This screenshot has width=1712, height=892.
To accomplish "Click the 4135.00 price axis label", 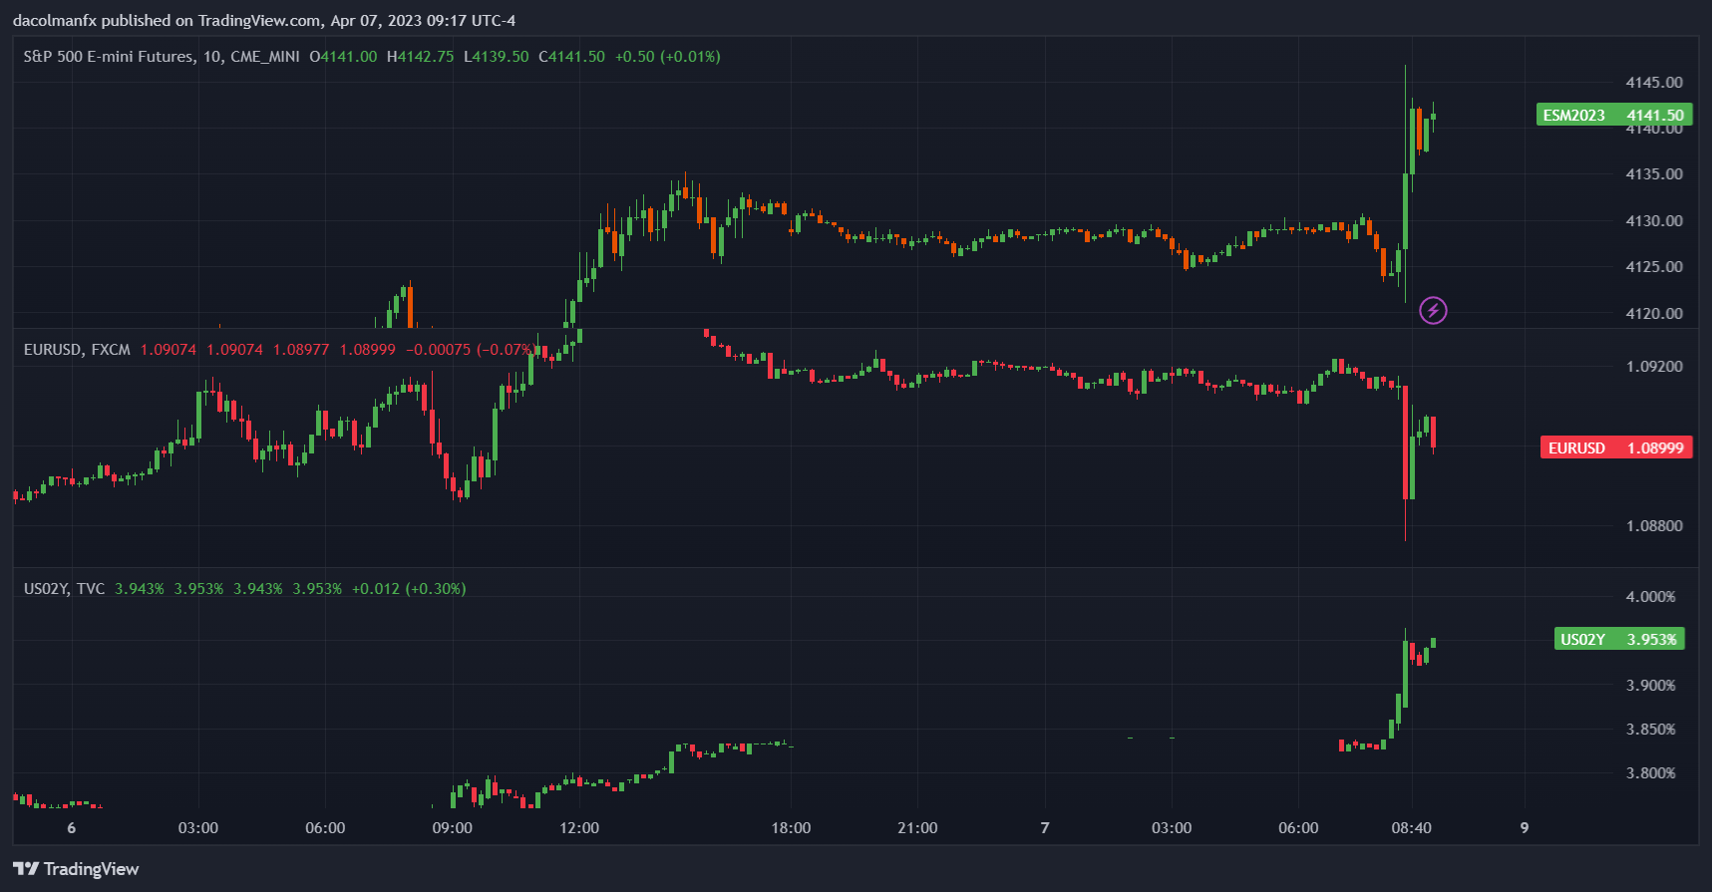I will click(1653, 174).
